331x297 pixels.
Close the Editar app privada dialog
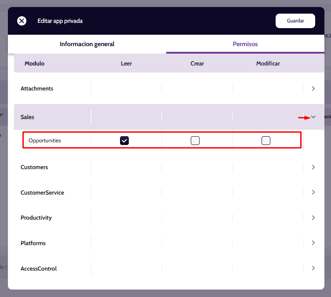tap(22, 21)
